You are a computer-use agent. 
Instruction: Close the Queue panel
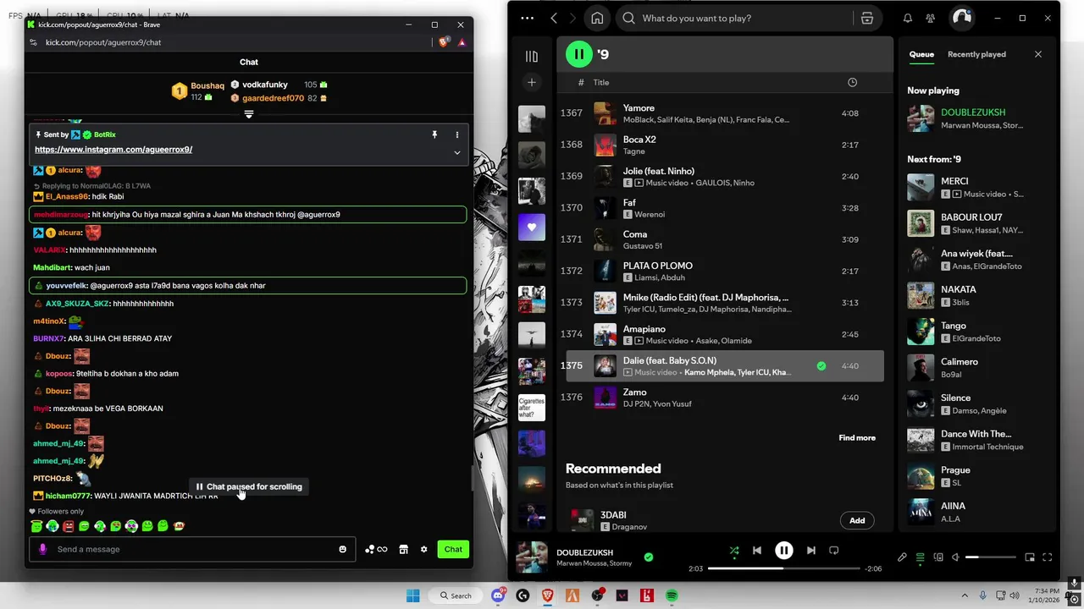pos(1038,54)
